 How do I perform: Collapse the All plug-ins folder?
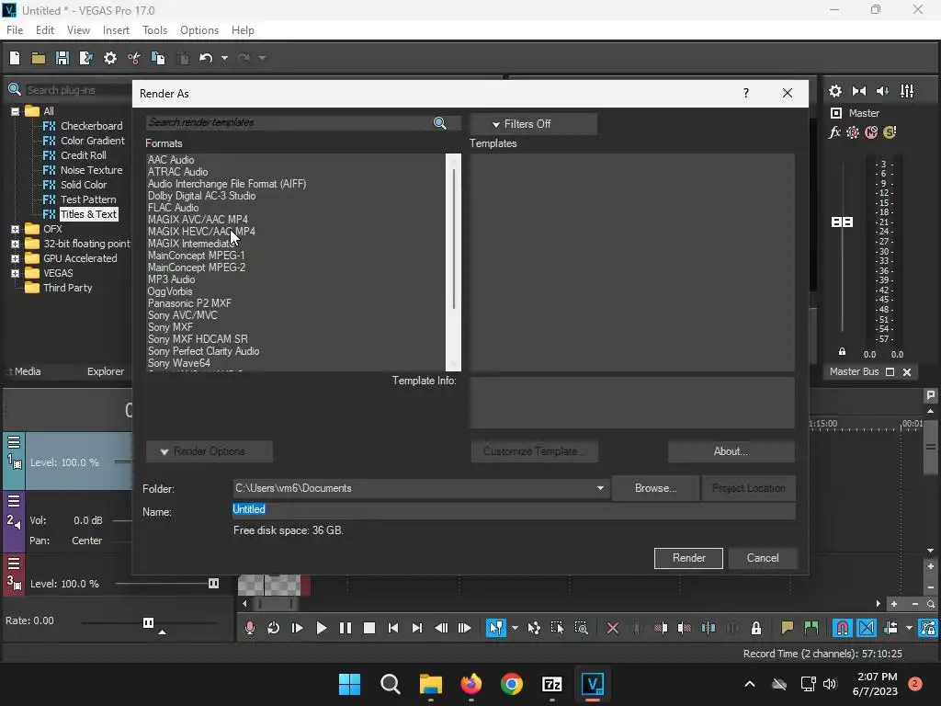coord(15,111)
